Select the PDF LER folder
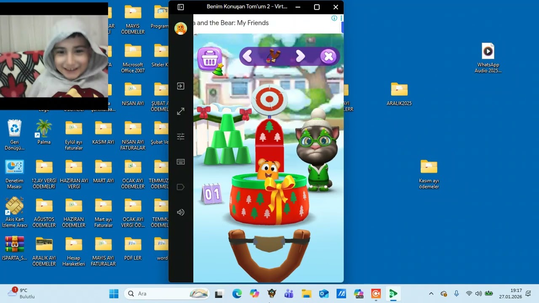539x303 pixels. [133, 248]
